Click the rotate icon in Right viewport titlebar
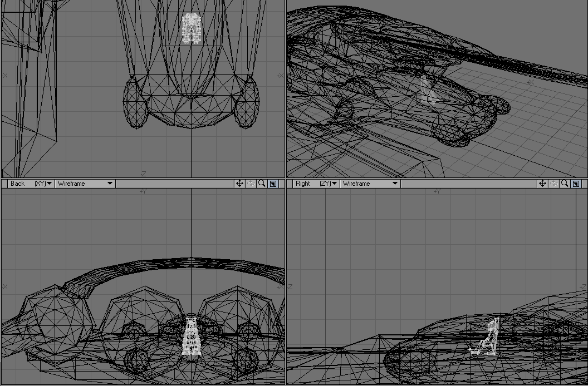 point(553,184)
